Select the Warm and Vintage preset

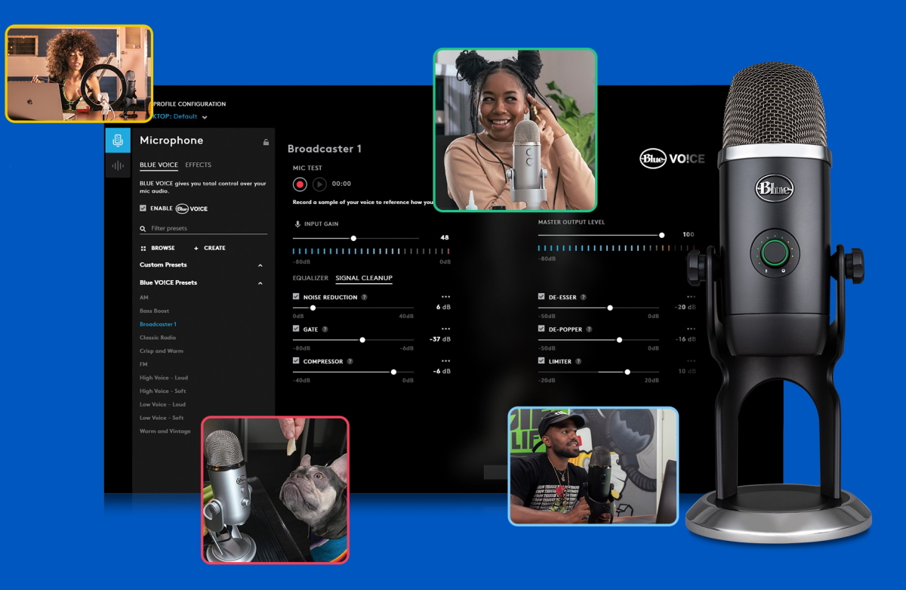(x=165, y=431)
